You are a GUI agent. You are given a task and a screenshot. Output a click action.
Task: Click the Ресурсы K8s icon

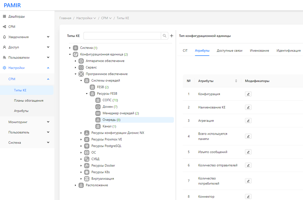[x=87, y=172]
